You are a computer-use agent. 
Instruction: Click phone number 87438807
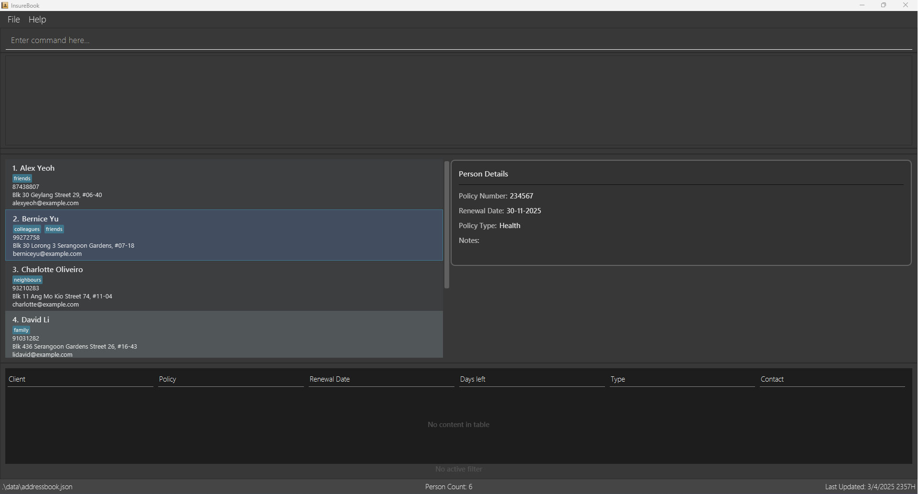tap(26, 187)
